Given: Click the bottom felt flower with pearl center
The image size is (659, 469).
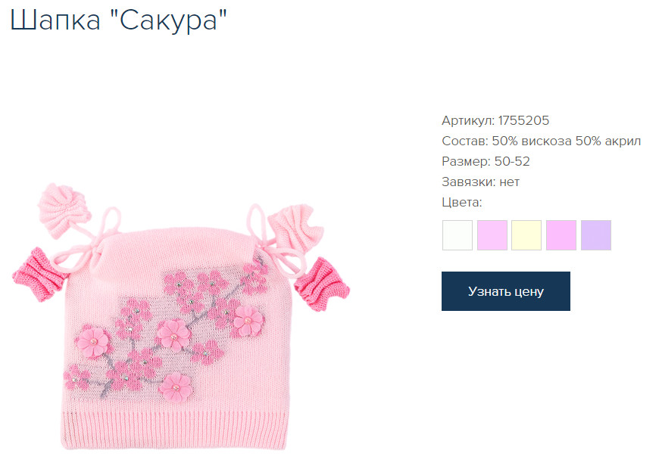Looking at the screenshot, I should [x=176, y=387].
